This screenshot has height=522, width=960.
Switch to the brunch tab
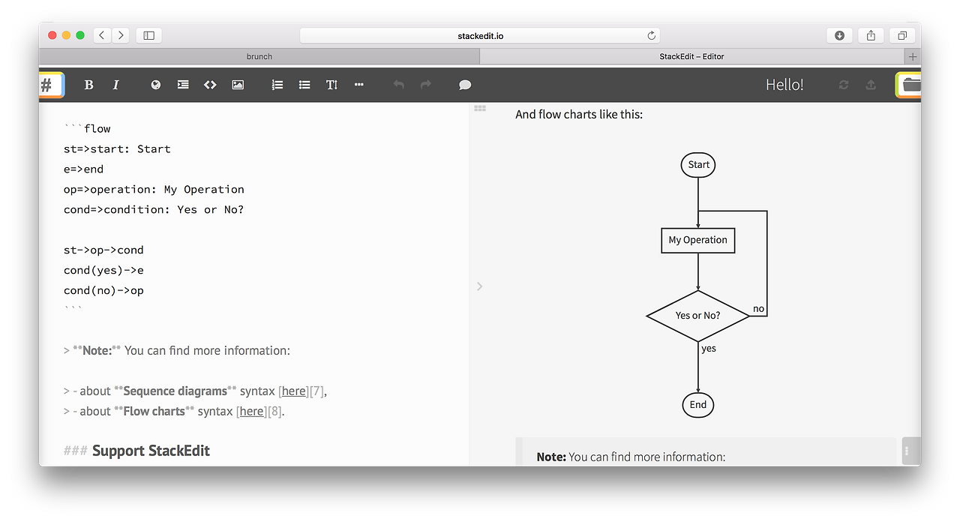259,56
